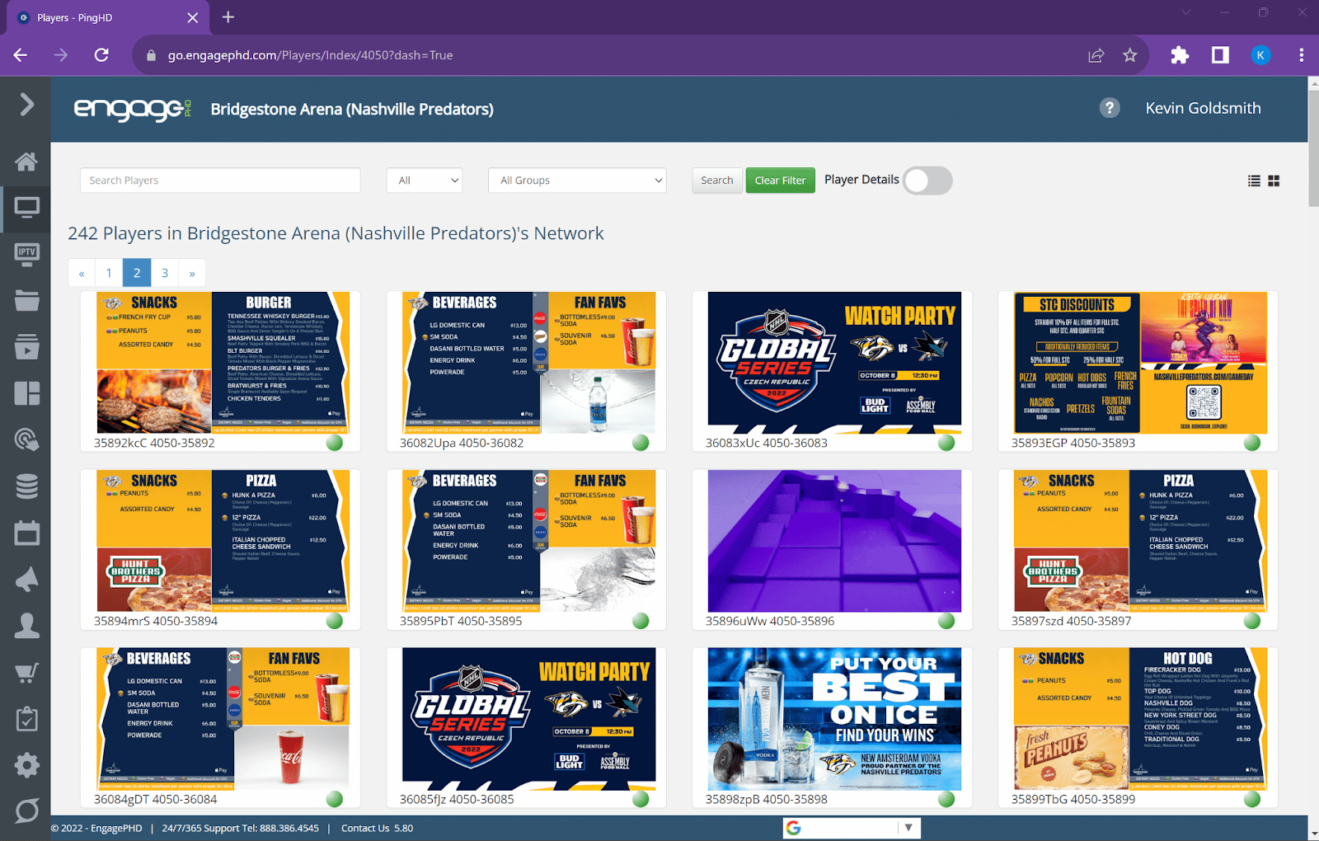Image resolution: width=1319 pixels, height=841 pixels.
Task: Click the megaphone announcements sidebar icon
Action: pyautogui.click(x=26, y=580)
